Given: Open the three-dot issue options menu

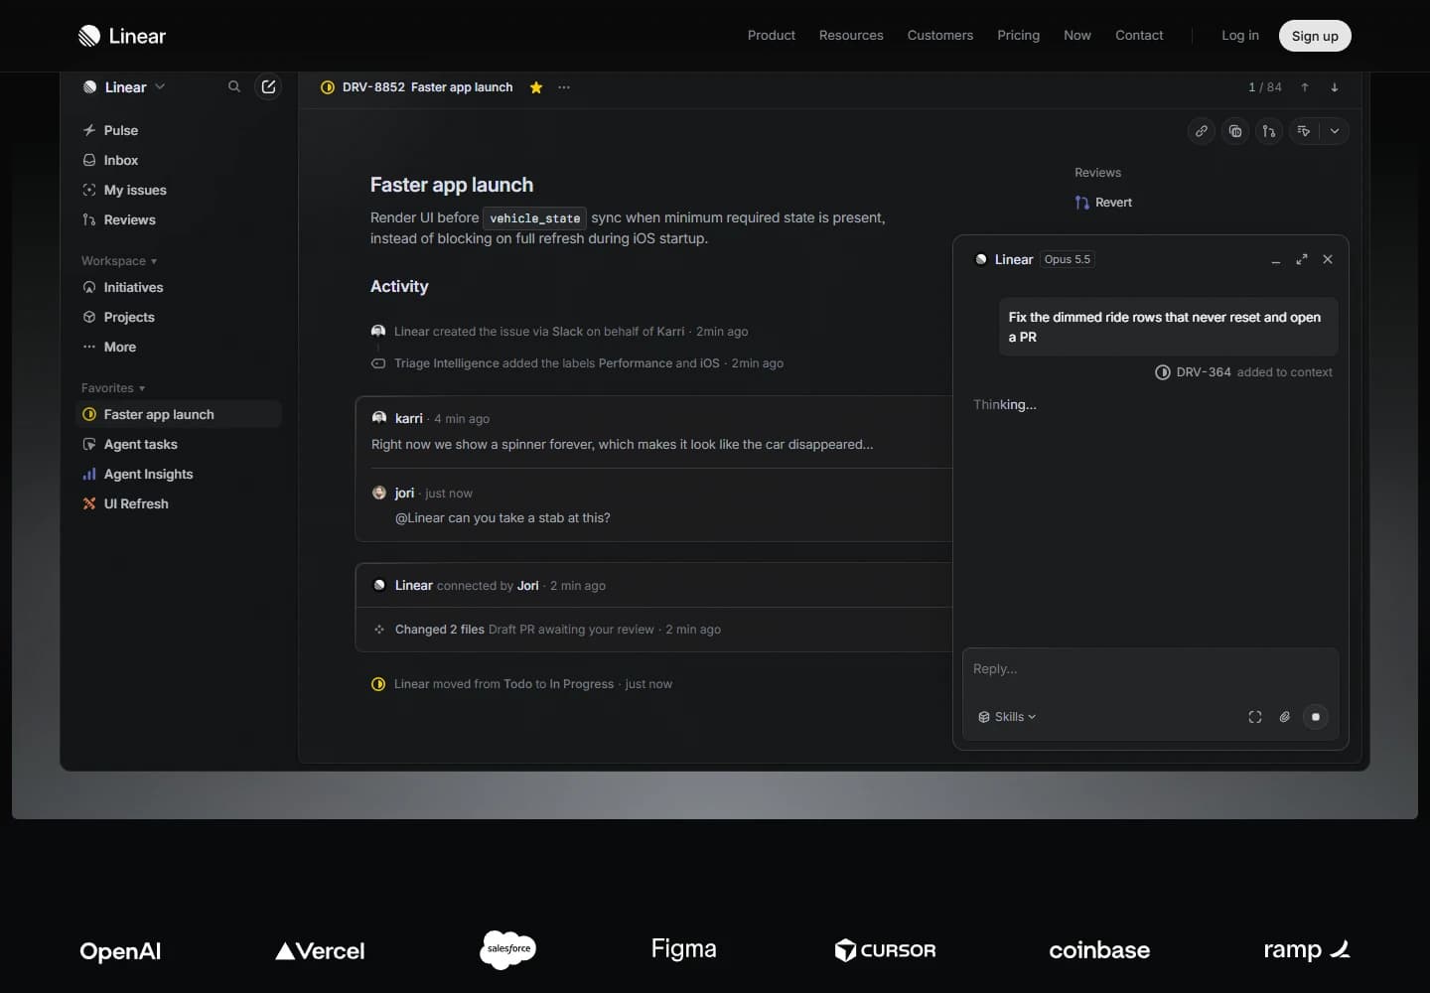Looking at the screenshot, I should (564, 87).
